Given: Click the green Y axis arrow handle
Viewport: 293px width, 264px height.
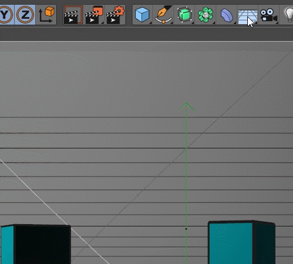Looking at the screenshot, I should [x=186, y=107].
